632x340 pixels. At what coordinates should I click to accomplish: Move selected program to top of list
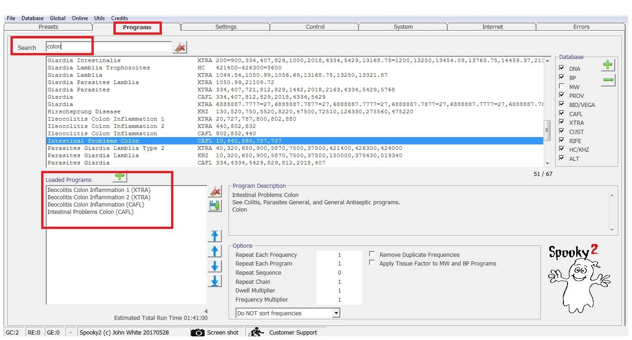214,236
